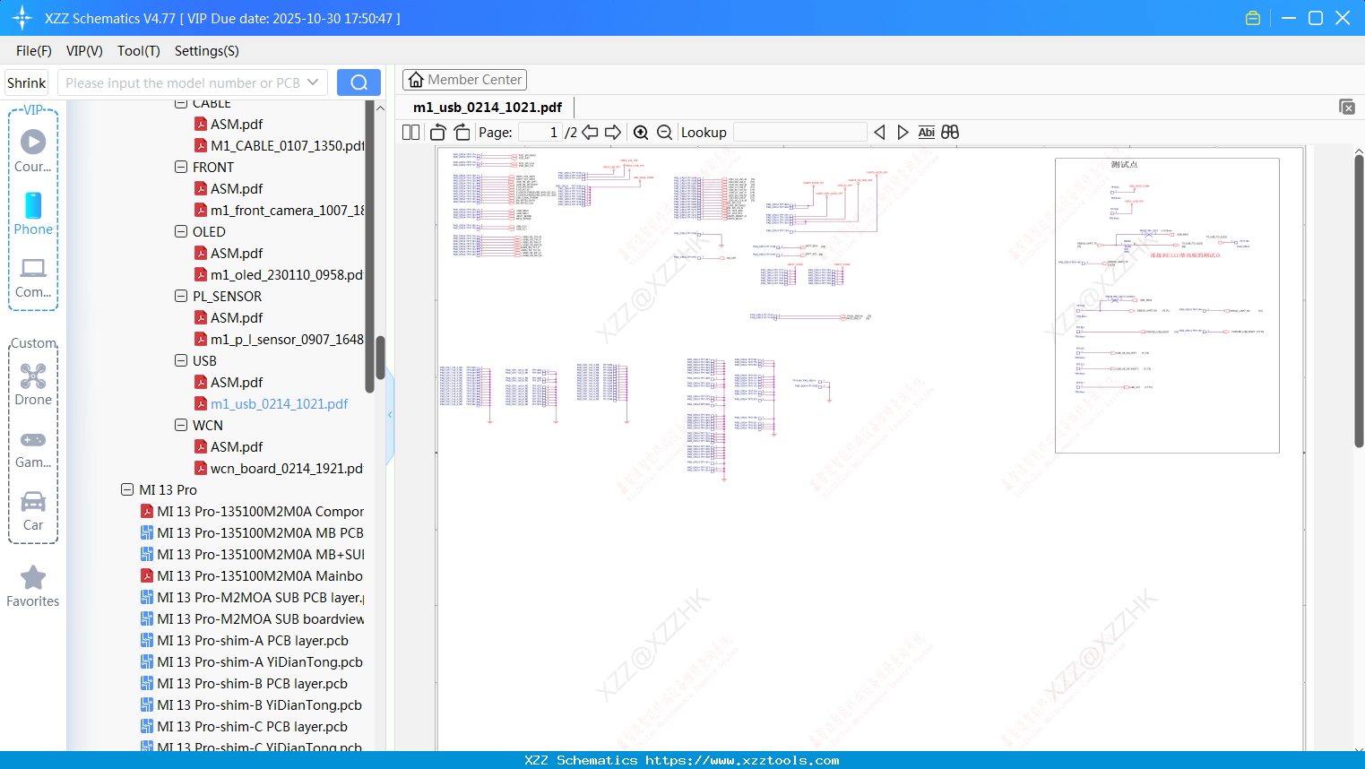Collapse the WCN folder
Screen dimensions: 1365x769
(181, 425)
